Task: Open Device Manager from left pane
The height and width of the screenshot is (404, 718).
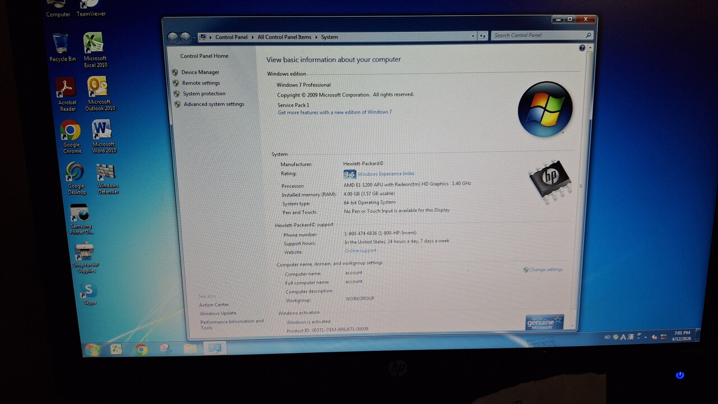Action: coord(200,72)
